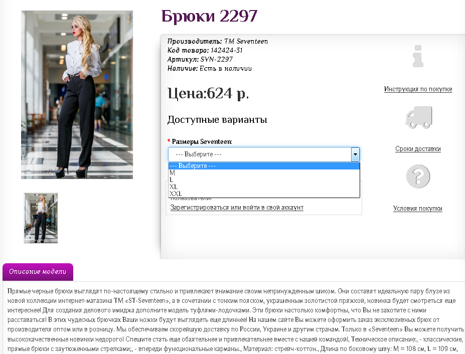Viewport: 465px width, 354px height.
Task: Enlarge the main product photo
Action: (x=77, y=95)
